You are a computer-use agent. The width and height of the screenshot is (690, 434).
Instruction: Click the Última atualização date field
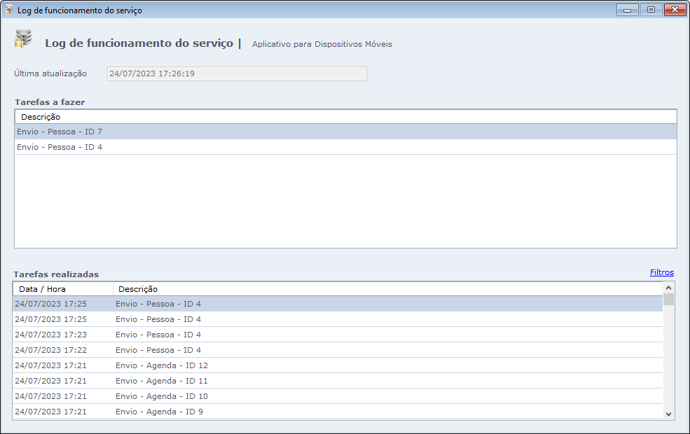[x=237, y=74]
